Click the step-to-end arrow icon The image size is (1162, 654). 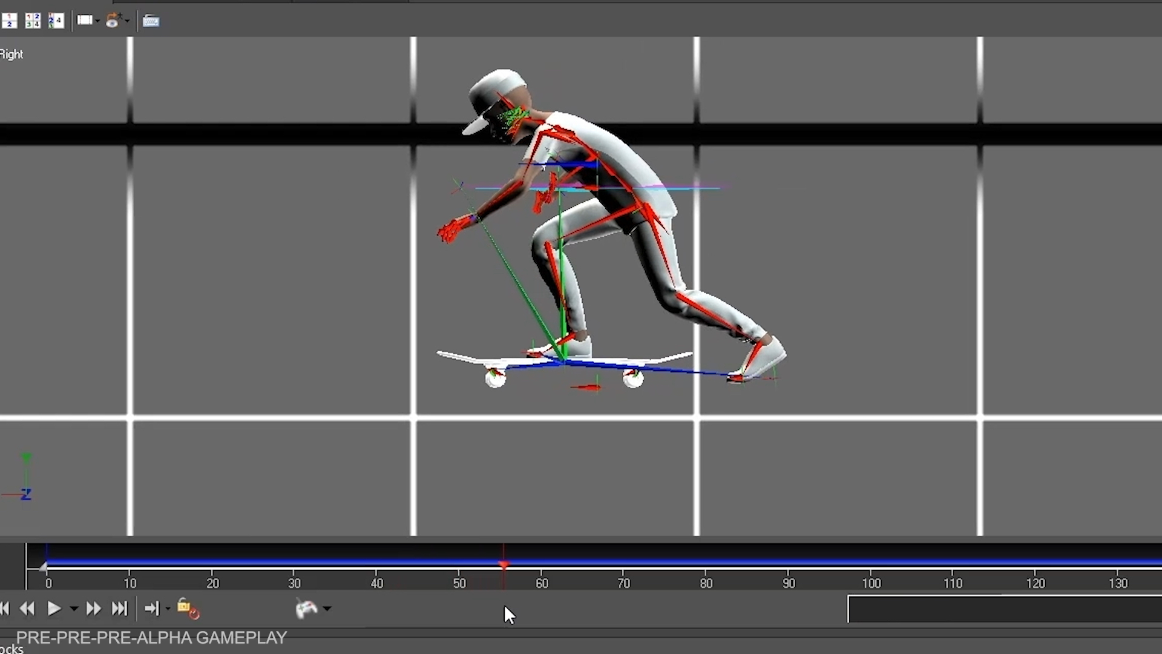[x=151, y=609]
